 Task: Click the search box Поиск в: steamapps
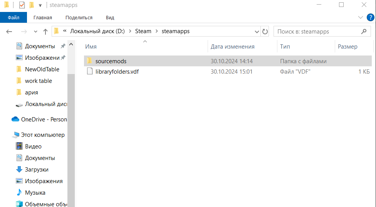tap(322, 32)
